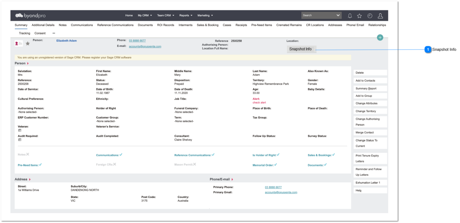
Task: Click the Primary Email address link
Action: pyautogui.click(x=281, y=192)
